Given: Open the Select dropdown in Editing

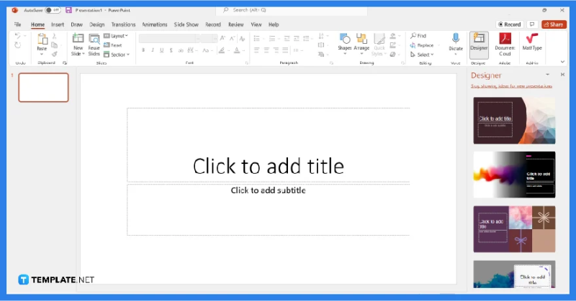Looking at the screenshot, I should tap(423, 55).
